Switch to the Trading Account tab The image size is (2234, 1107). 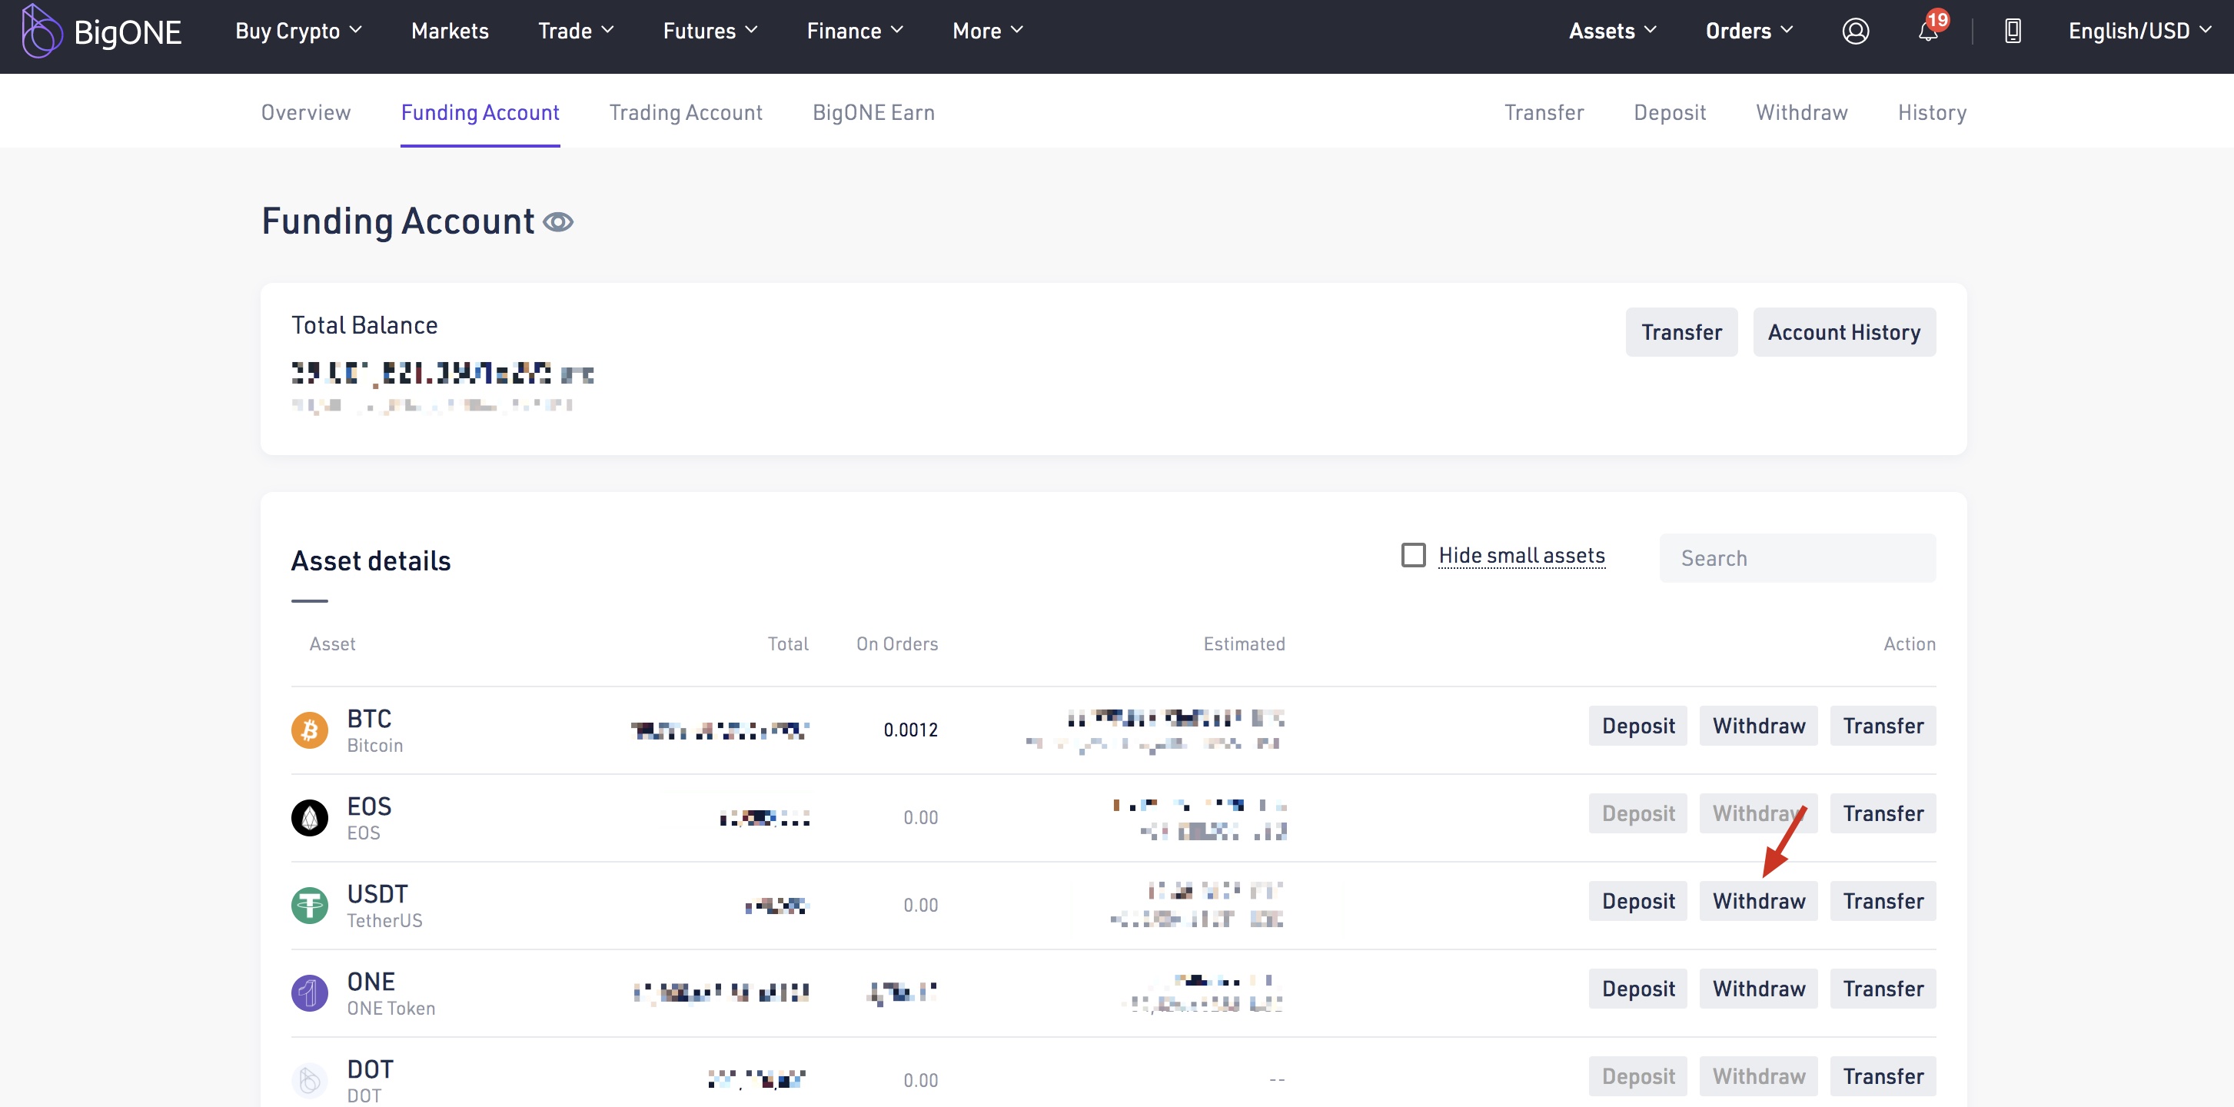[x=685, y=113]
